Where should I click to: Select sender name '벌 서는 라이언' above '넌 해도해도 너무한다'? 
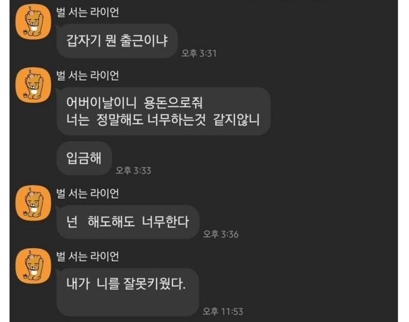[87, 194]
